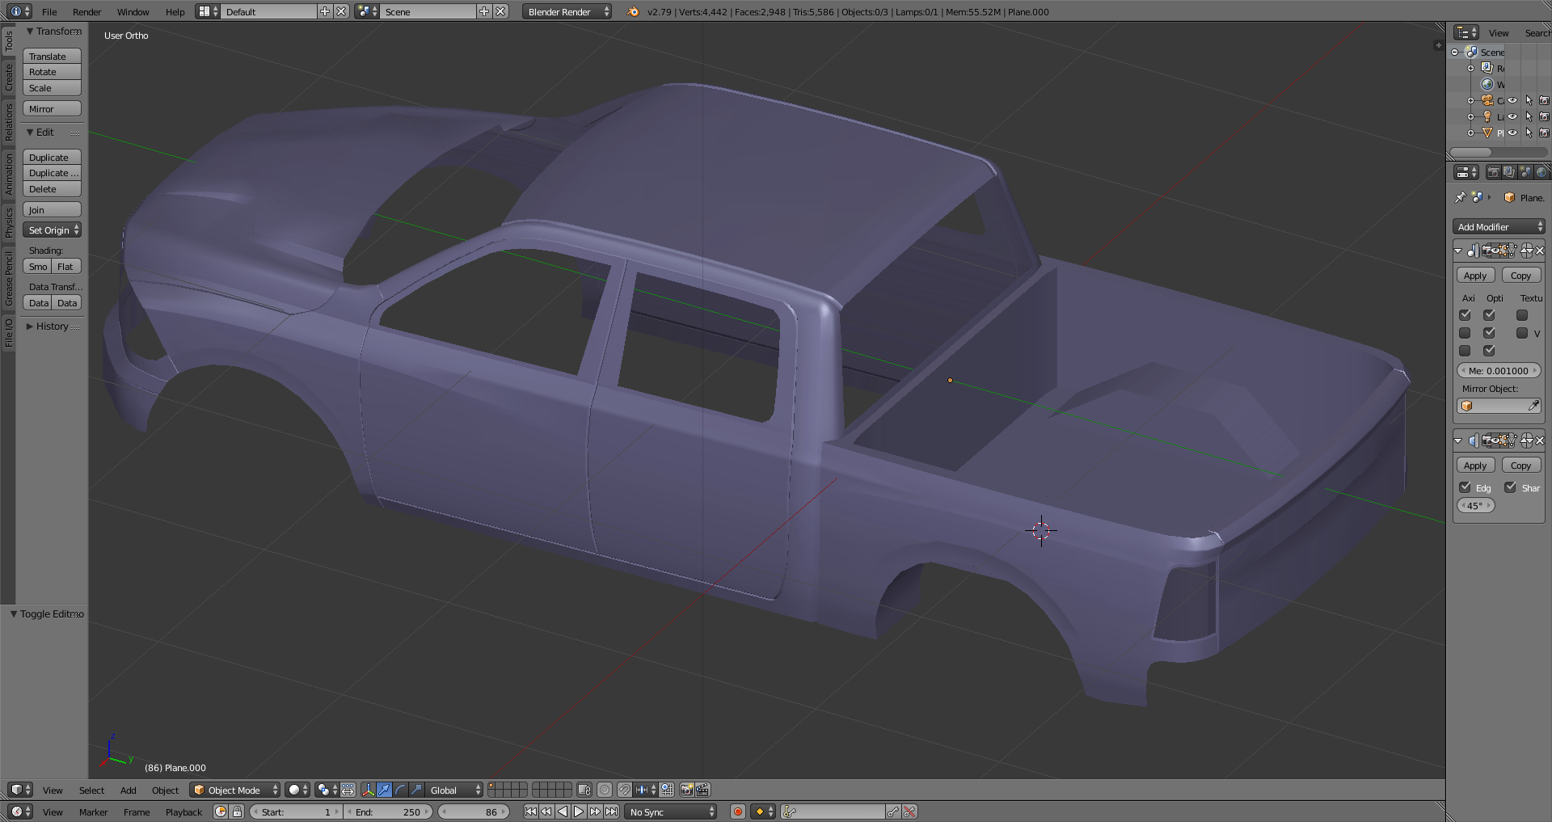The height and width of the screenshot is (822, 1552).
Task: Jump to the first frame
Action: pos(530,811)
